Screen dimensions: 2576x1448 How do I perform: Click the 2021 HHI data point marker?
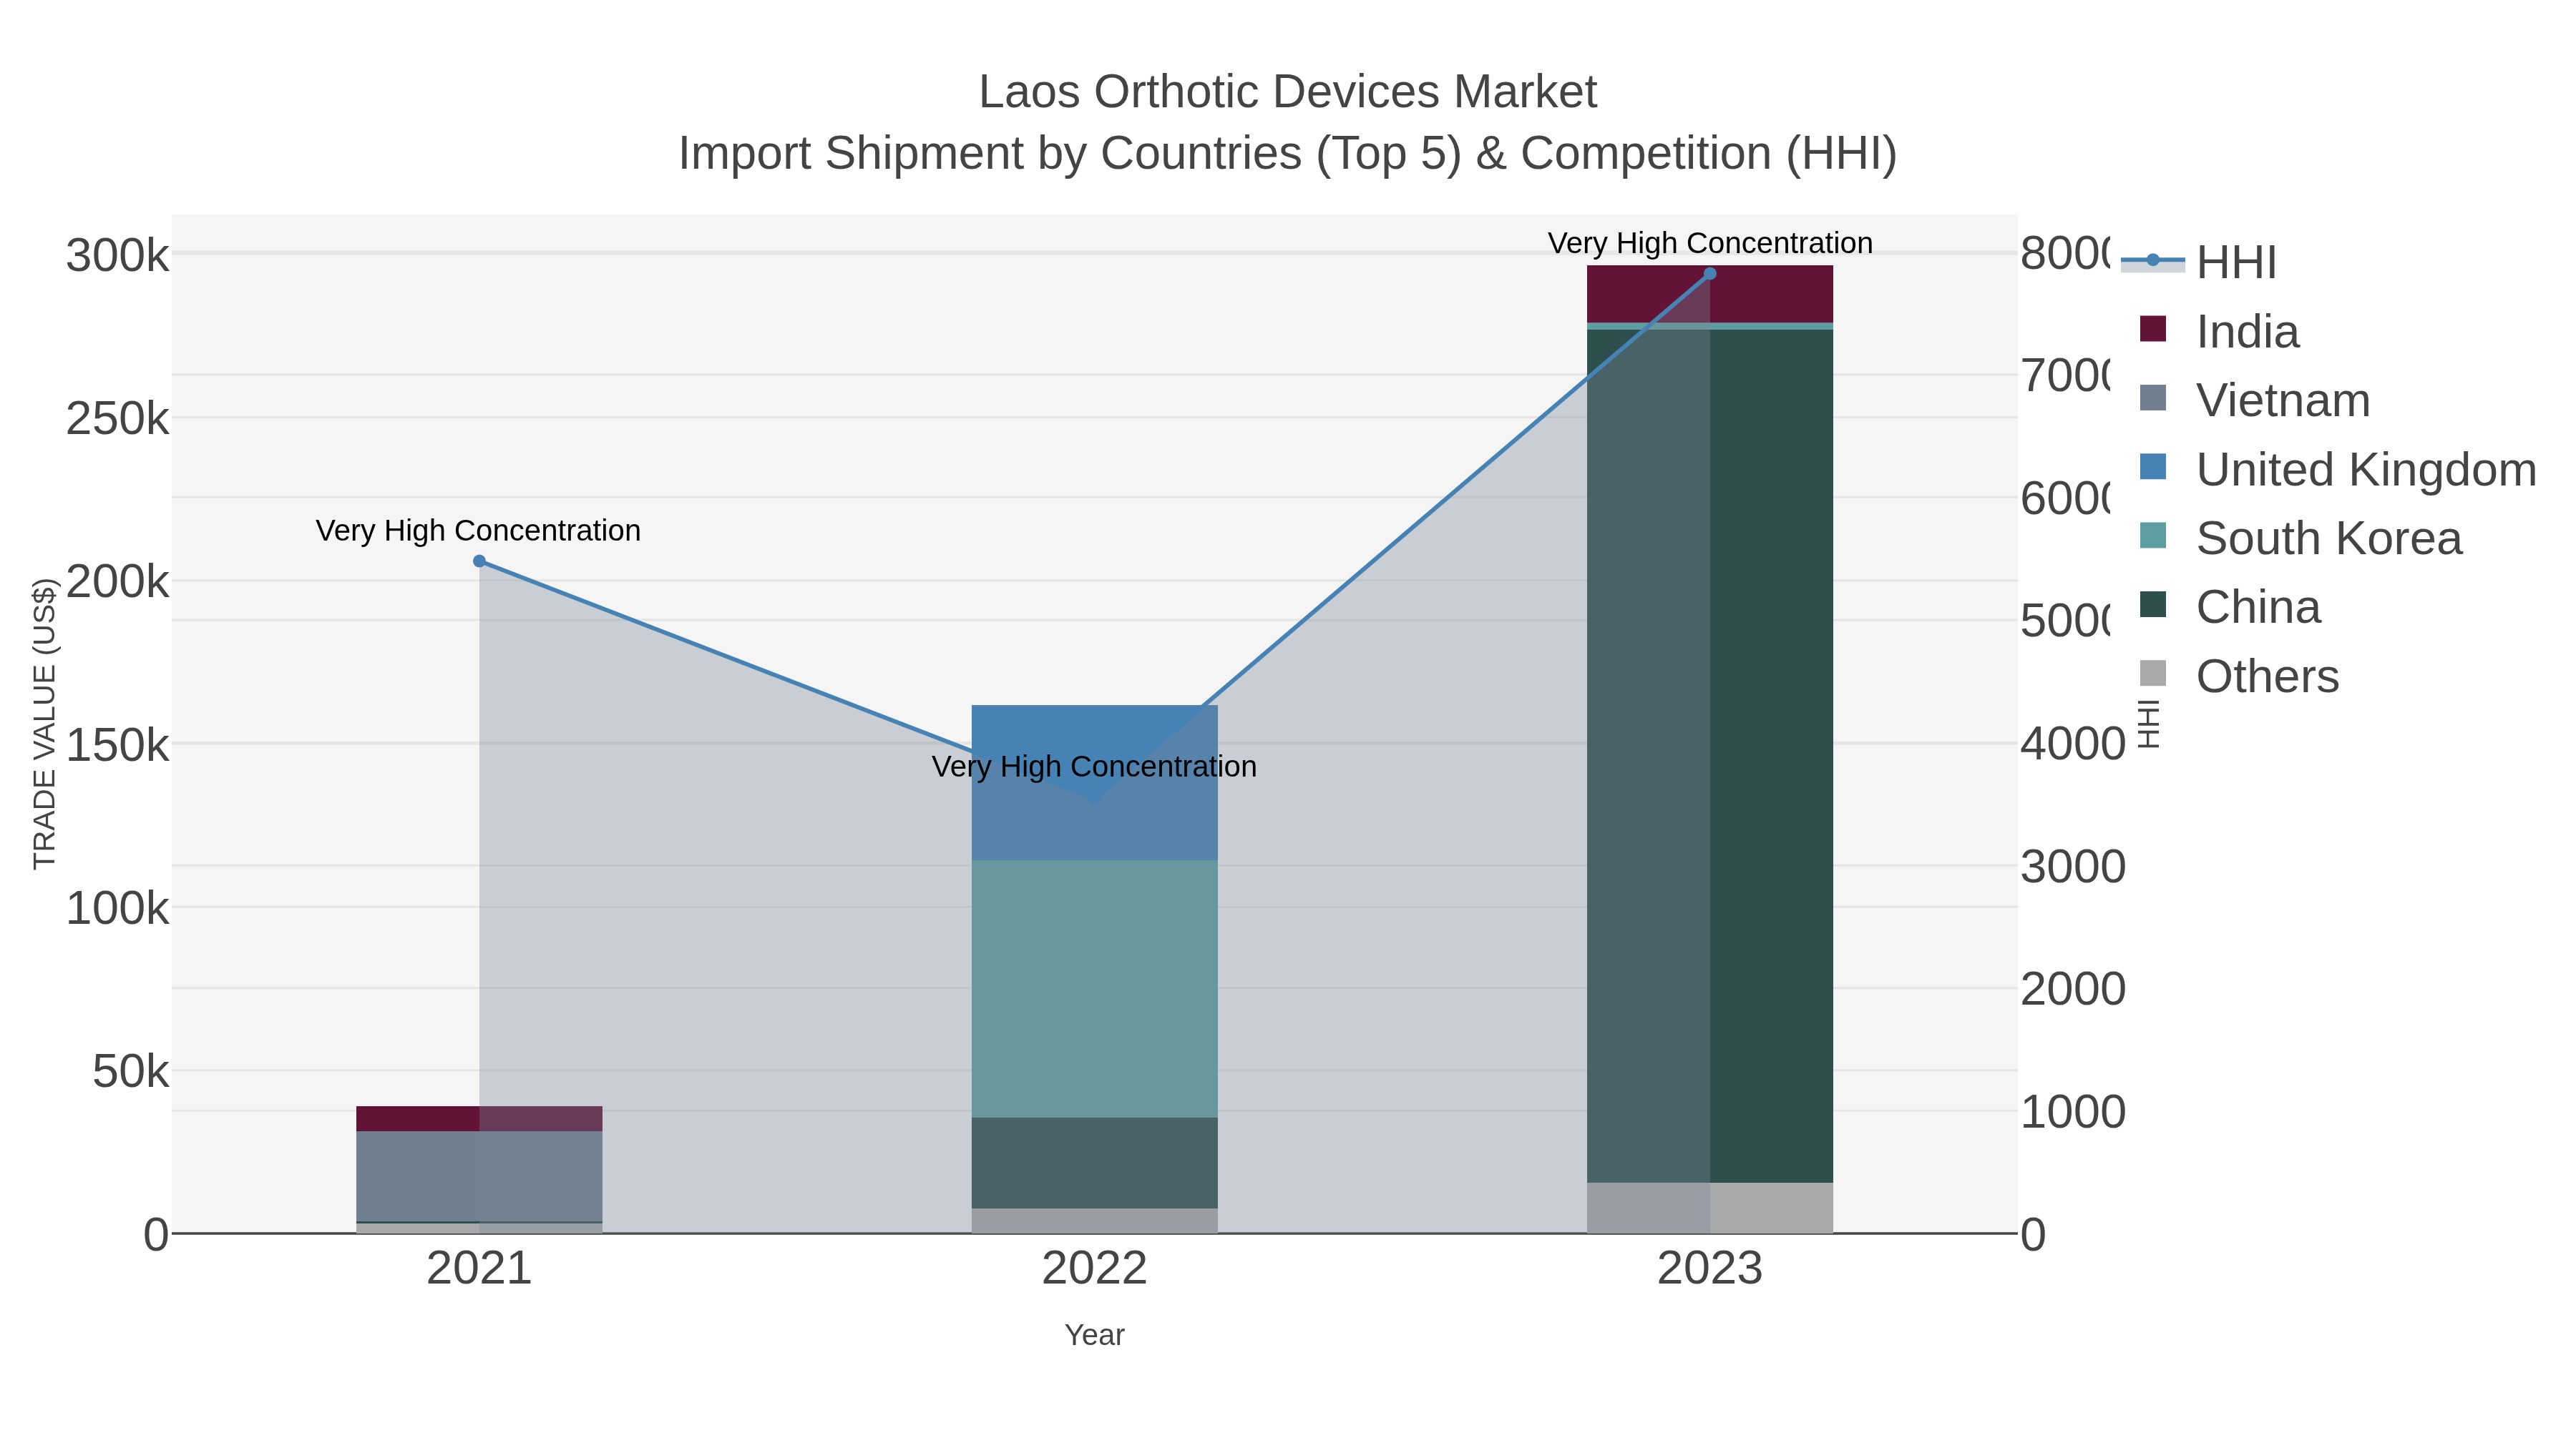[x=479, y=561]
